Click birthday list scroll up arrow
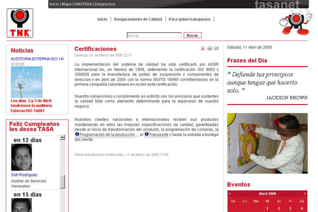Viewport: 318px width, 212px height. point(62,137)
